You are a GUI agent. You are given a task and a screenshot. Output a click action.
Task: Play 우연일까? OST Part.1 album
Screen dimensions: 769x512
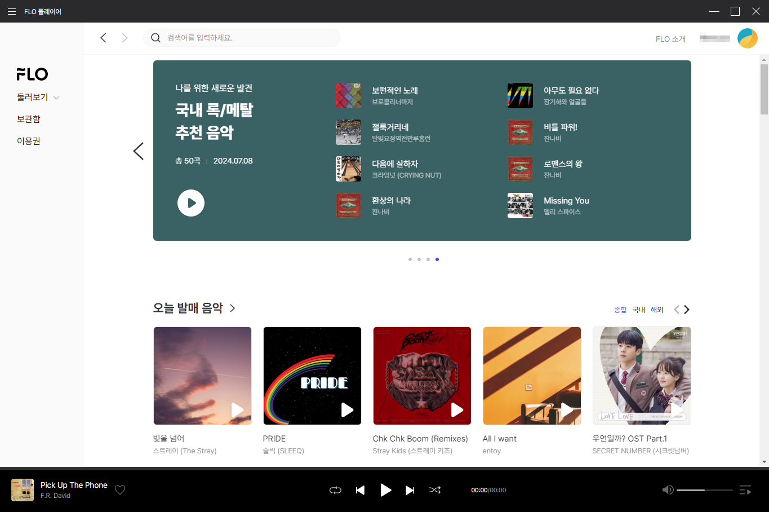point(677,410)
